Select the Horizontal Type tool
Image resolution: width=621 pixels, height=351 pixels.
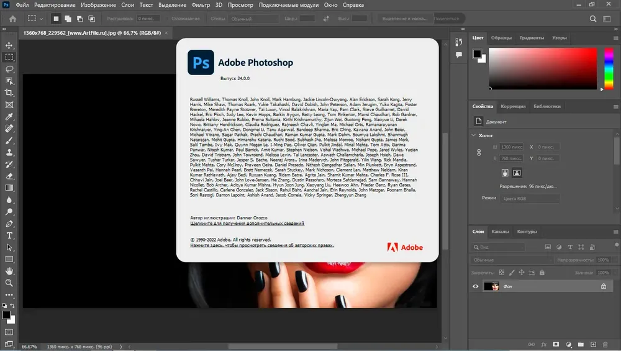point(9,235)
